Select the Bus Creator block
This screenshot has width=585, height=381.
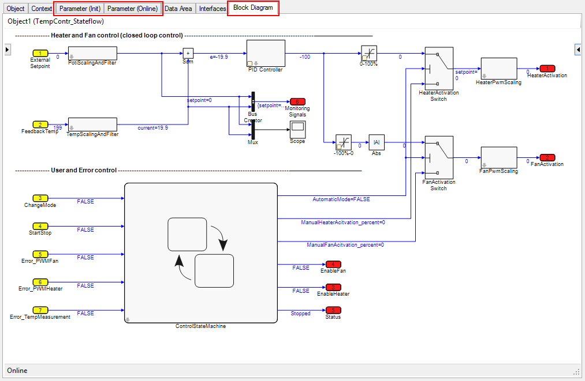[x=253, y=101]
